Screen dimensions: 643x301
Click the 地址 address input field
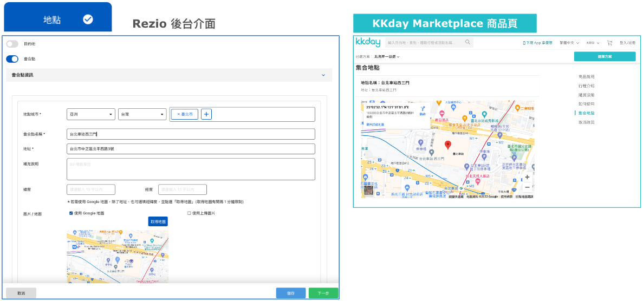point(191,149)
